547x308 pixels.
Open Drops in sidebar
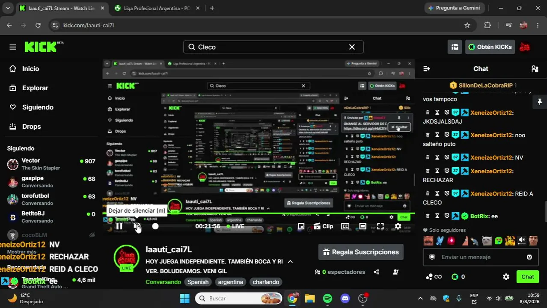[x=31, y=126]
